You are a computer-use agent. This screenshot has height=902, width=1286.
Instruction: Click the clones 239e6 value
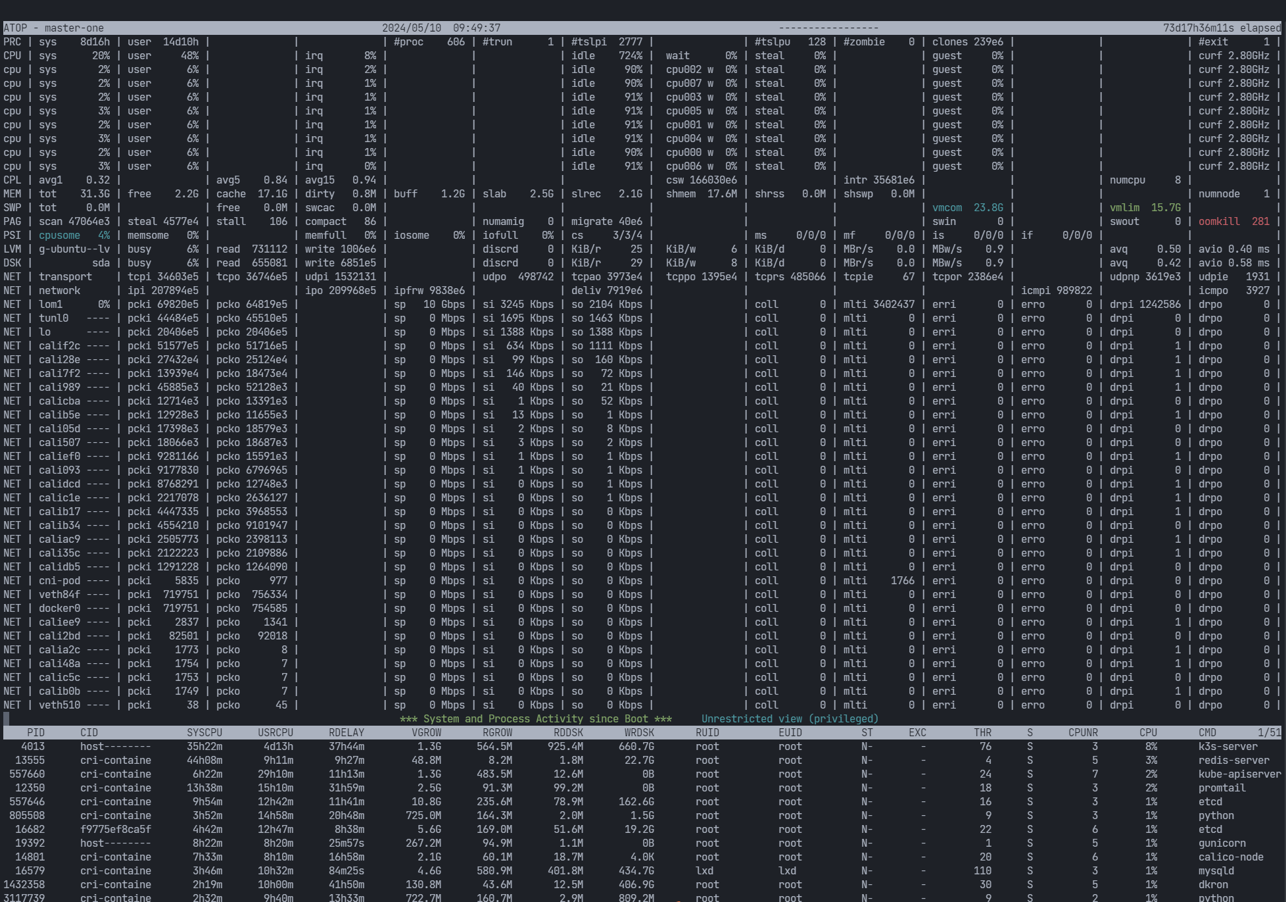point(968,41)
